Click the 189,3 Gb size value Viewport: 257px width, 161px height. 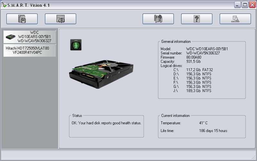(x=193, y=91)
